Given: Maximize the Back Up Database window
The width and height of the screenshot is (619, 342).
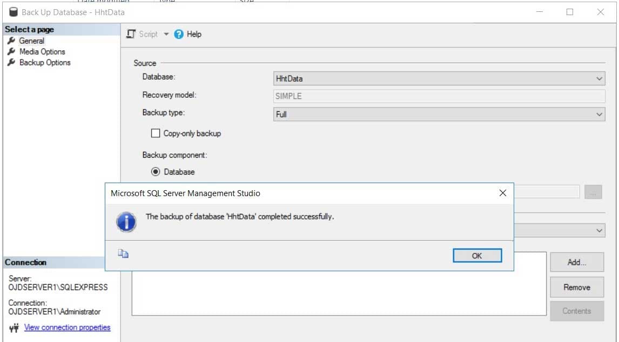Looking at the screenshot, I should (570, 12).
